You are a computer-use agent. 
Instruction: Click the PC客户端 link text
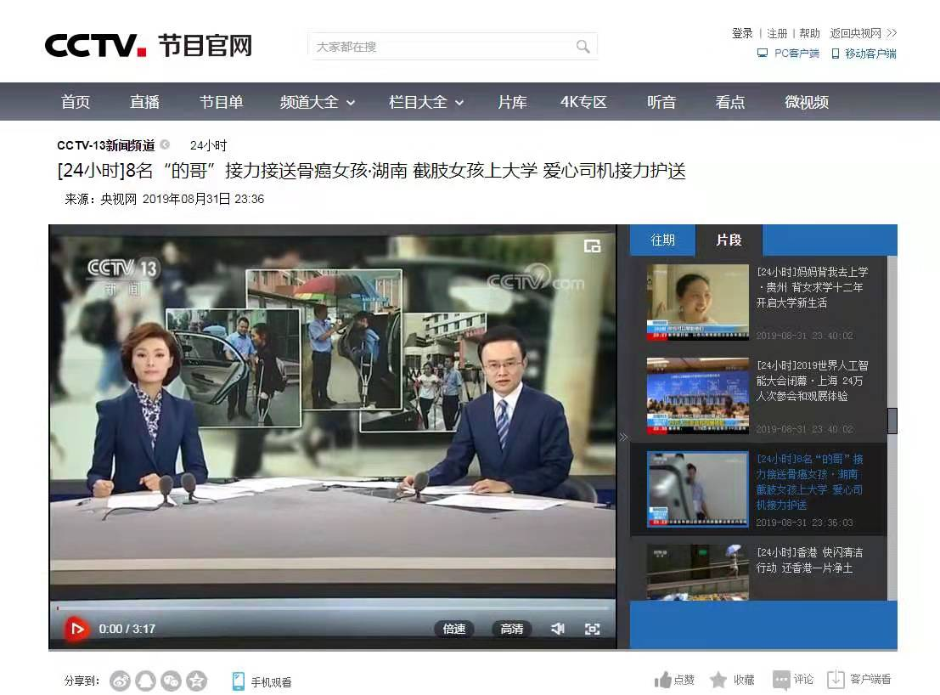click(796, 54)
